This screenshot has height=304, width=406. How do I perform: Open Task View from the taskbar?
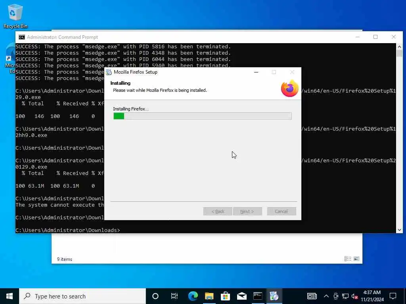click(174, 296)
